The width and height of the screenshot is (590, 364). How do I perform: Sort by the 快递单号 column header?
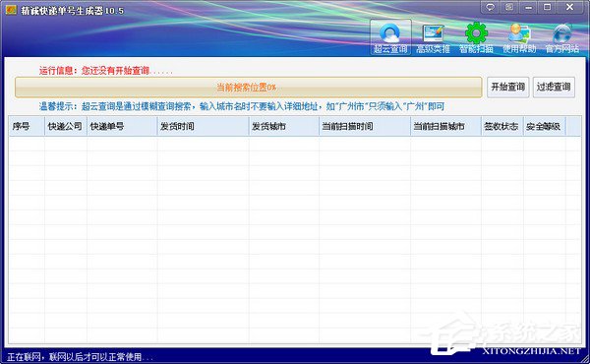(122, 126)
